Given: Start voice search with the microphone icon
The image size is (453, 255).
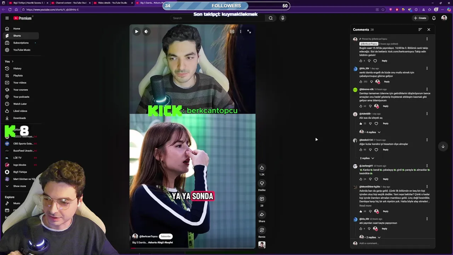Looking at the screenshot, I should pyautogui.click(x=282, y=18).
